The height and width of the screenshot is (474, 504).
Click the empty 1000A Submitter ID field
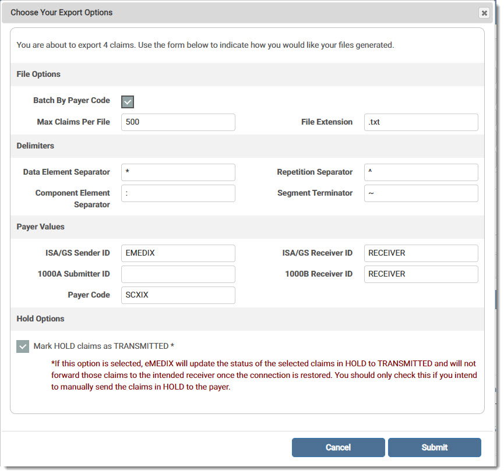point(178,274)
